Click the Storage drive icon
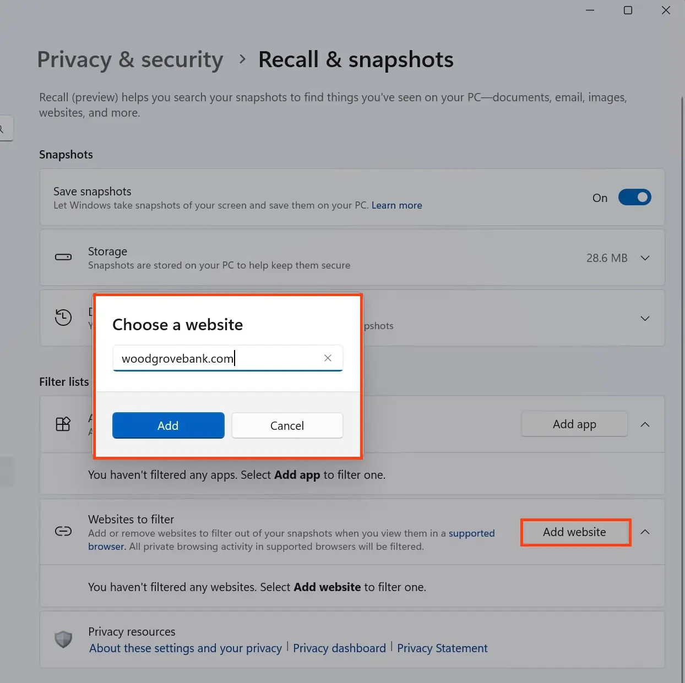This screenshot has height=683, width=685. coord(63,257)
